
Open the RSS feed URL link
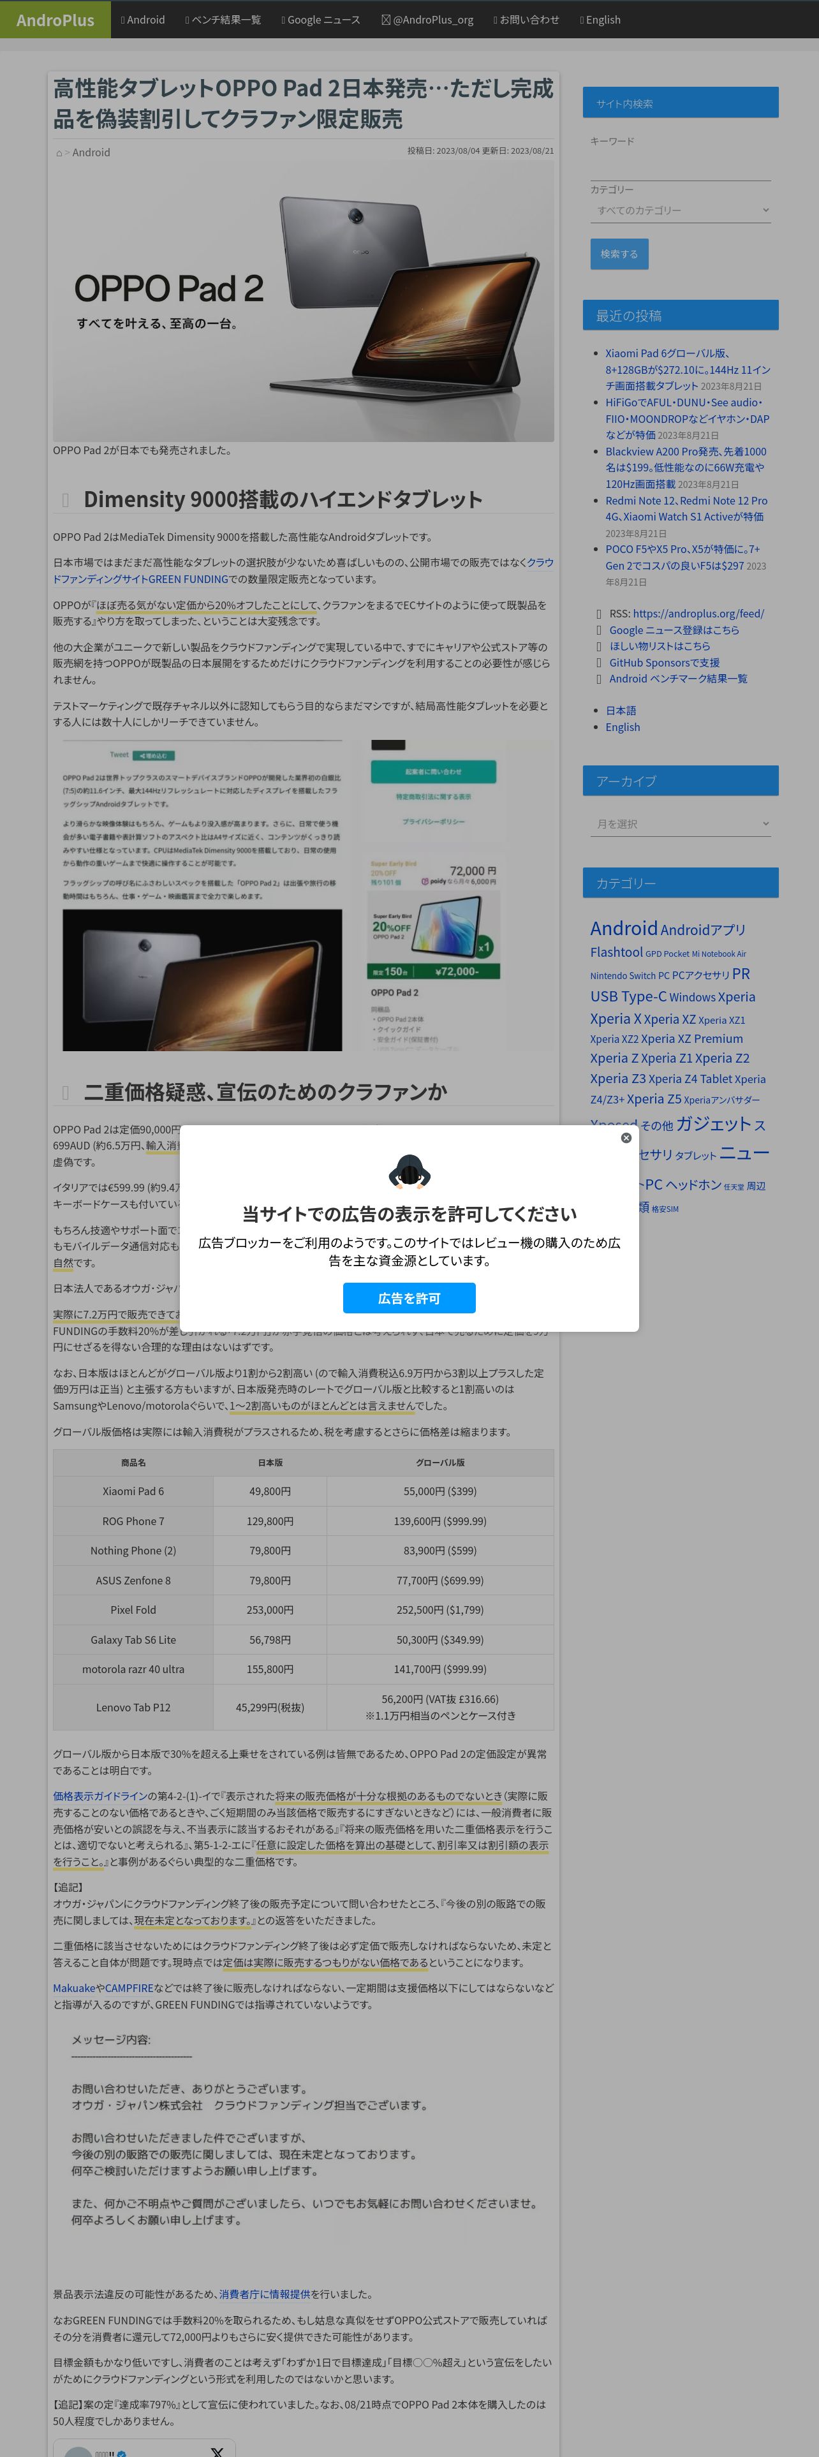[698, 614]
